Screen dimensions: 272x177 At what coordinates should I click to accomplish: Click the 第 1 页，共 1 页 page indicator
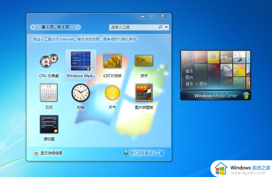click(55, 27)
